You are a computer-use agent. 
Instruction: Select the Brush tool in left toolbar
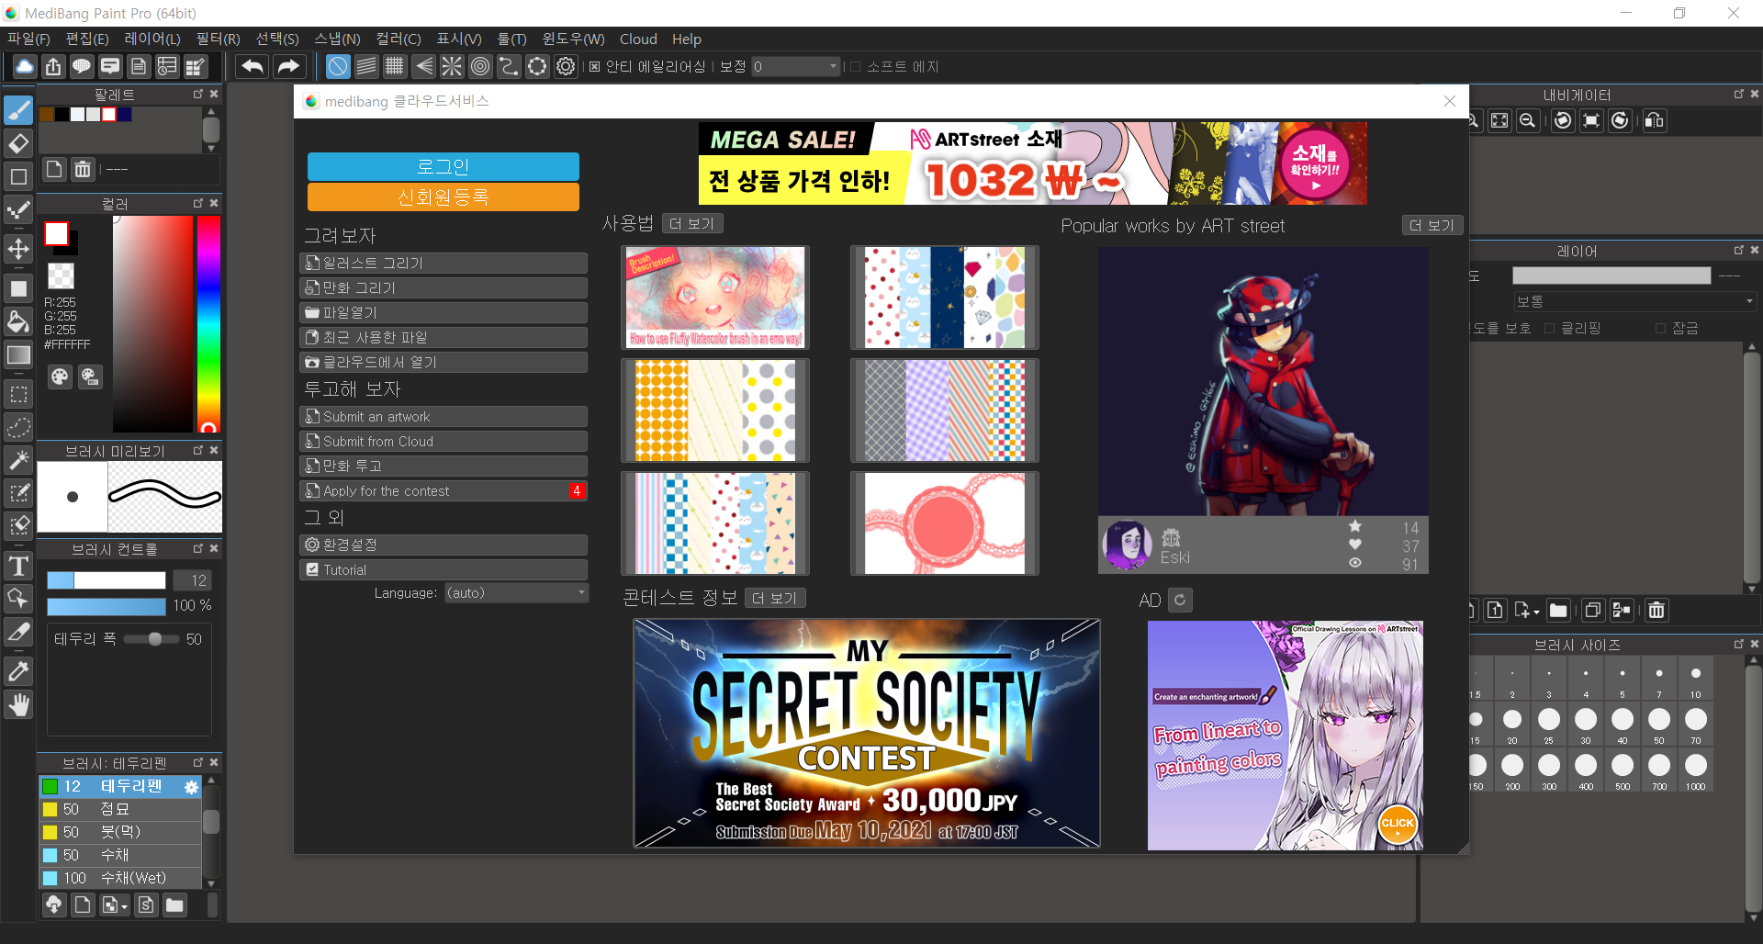tap(18, 110)
